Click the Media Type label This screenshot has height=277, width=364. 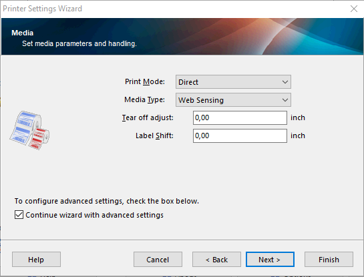pyautogui.click(x=145, y=99)
